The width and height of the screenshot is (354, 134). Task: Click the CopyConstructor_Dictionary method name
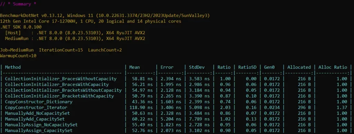tap(39, 102)
